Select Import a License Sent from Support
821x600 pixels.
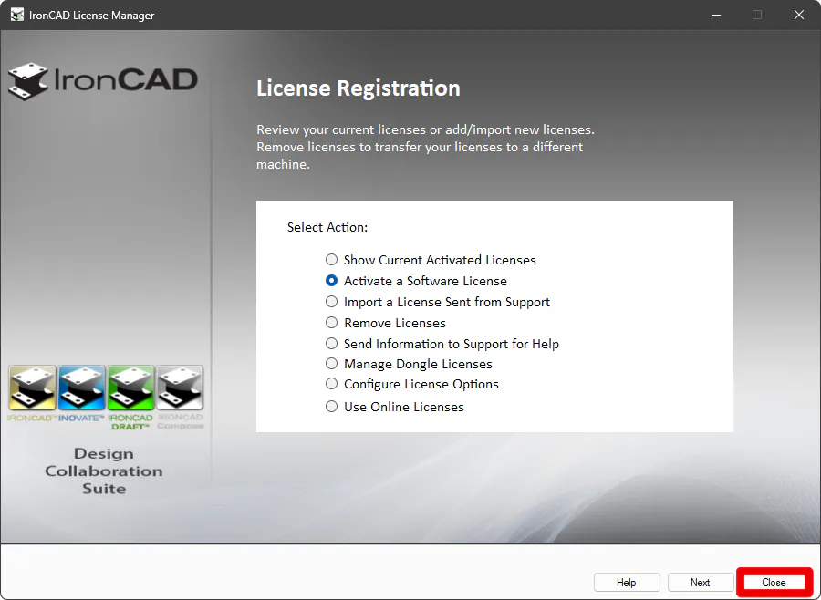click(332, 302)
